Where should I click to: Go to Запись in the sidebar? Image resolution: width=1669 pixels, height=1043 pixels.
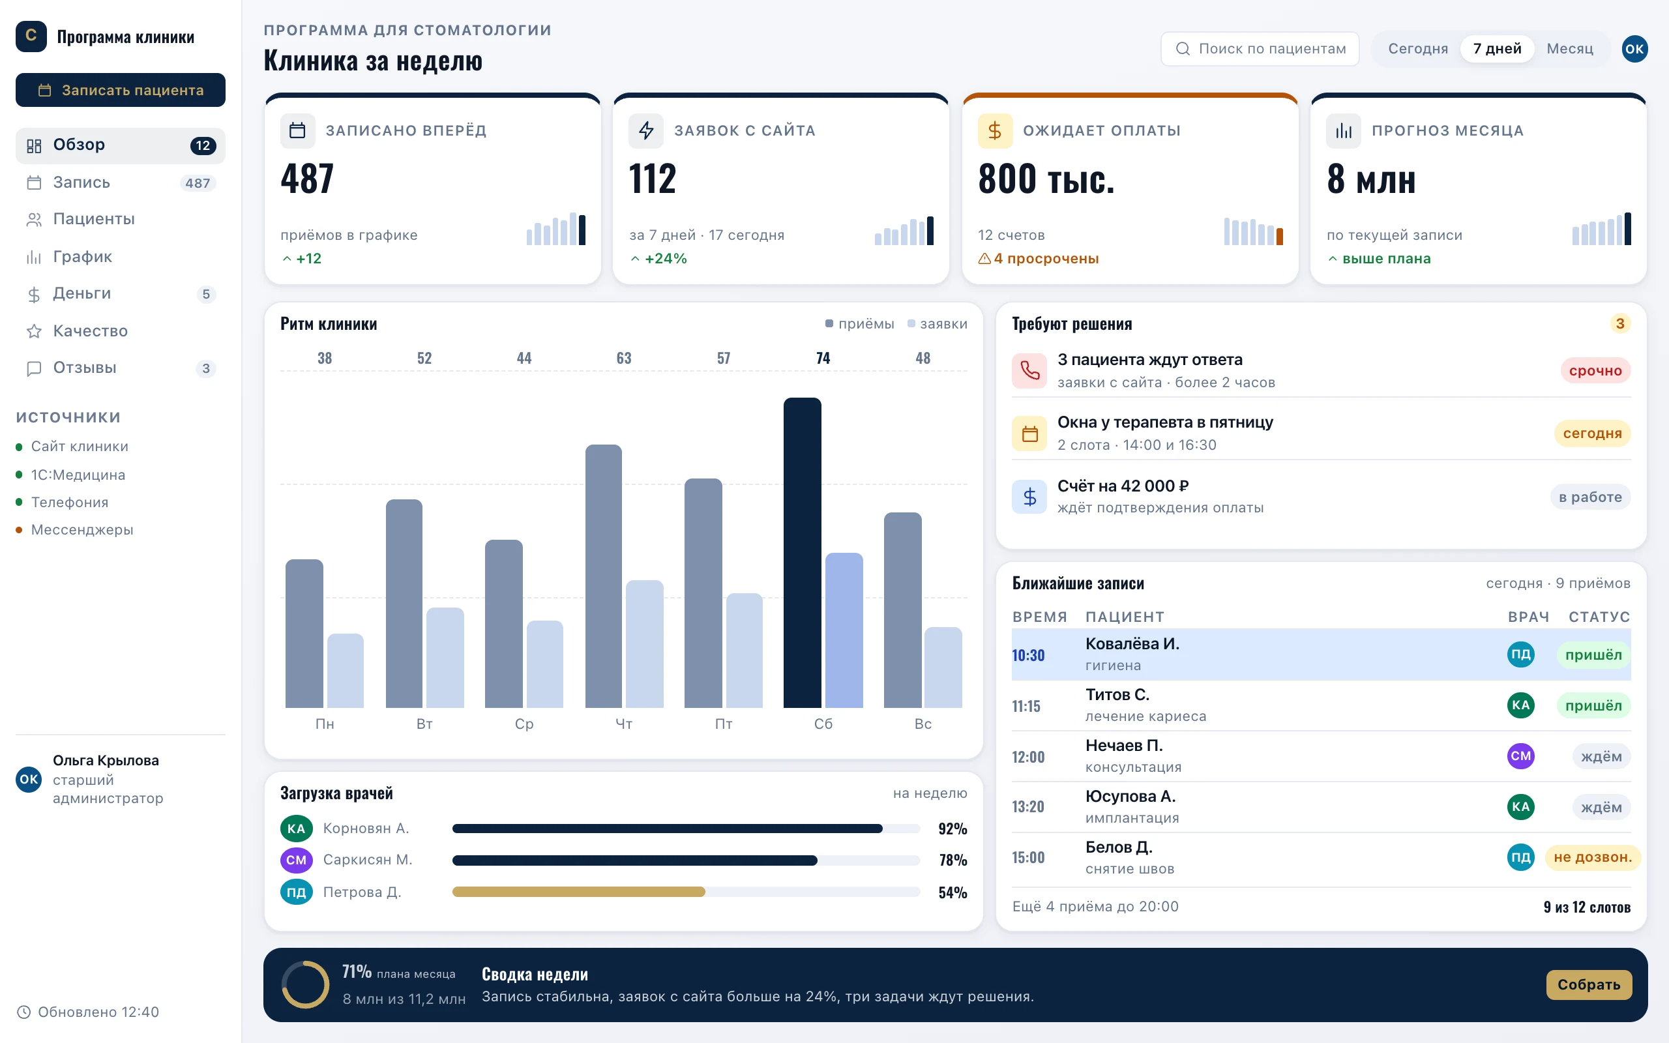click(121, 183)
